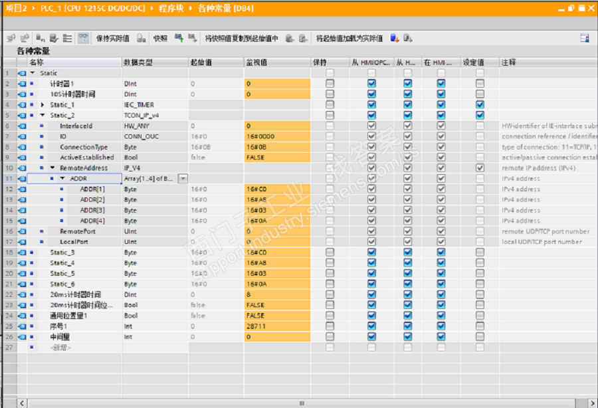The image size is (598, 408).
Task: Click the snapshot icon with green arrow
Action: click(179, 38)
